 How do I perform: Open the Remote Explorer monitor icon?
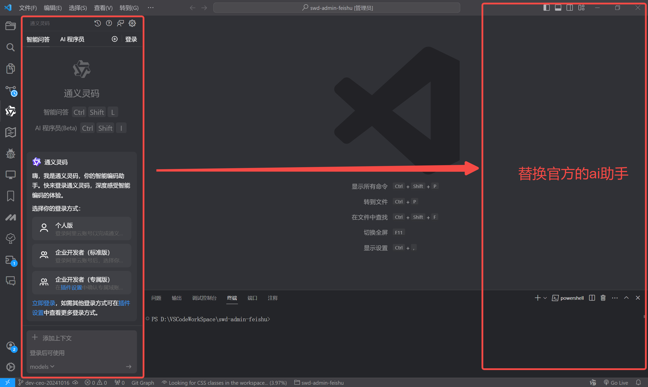pyautogui.click(x=10, y=175)
